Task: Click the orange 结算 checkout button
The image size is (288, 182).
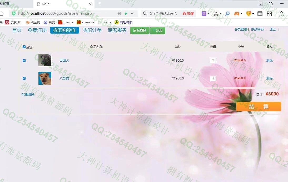Action: 259,106
